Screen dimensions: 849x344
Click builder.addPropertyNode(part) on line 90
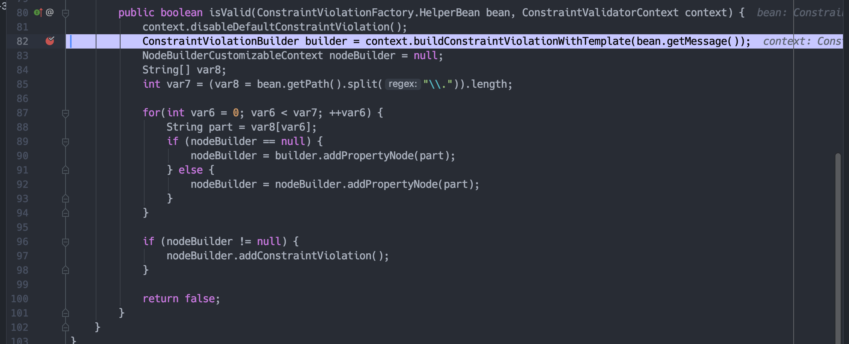point(361,155)
